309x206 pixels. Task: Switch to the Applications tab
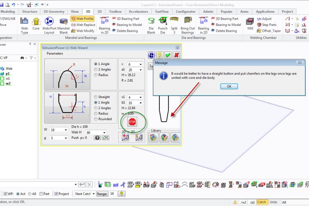(265, 12)
